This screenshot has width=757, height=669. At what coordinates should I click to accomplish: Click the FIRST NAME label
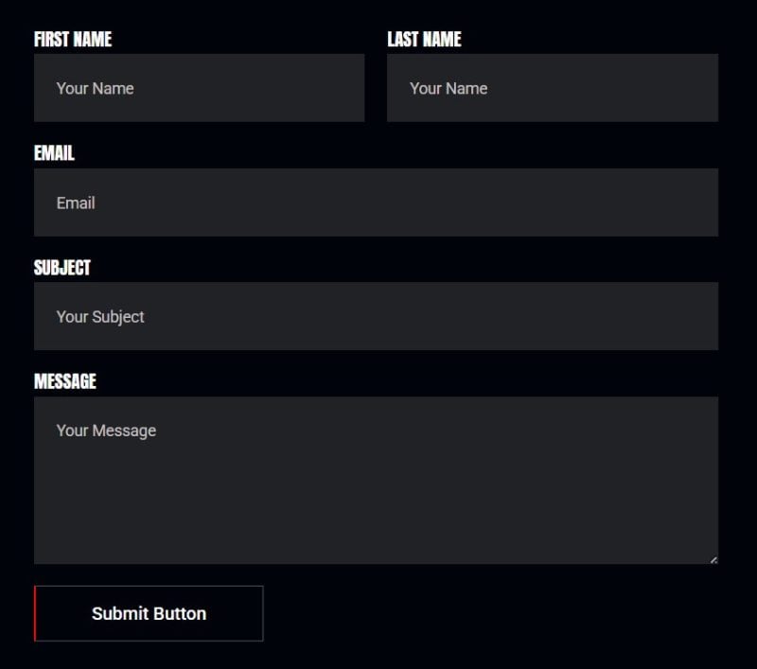click(73, 39)
